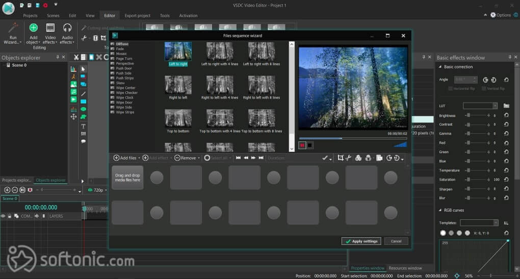Reset Saturation value with its reset arrow

click(x=506, y=179)
